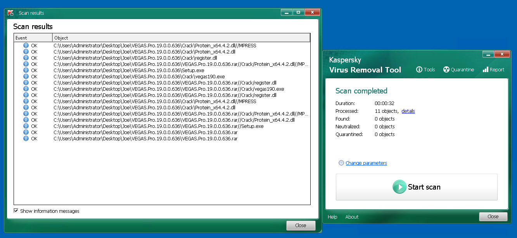Click the duration value 00:00:32
517x238 pixels.
384,103
